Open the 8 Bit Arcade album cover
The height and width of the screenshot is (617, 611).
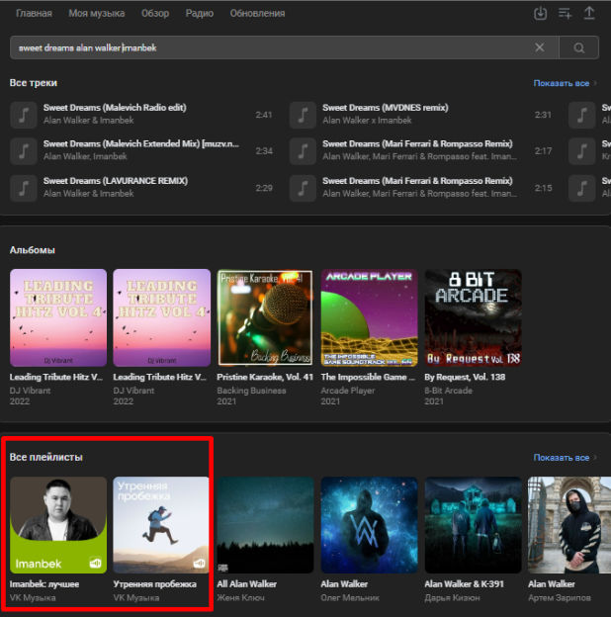tap(473, 317)
